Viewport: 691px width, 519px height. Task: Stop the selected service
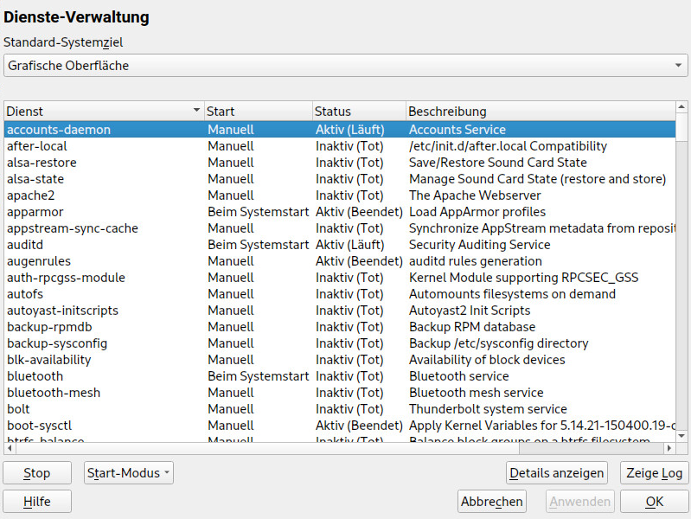[x=37, y=472]
